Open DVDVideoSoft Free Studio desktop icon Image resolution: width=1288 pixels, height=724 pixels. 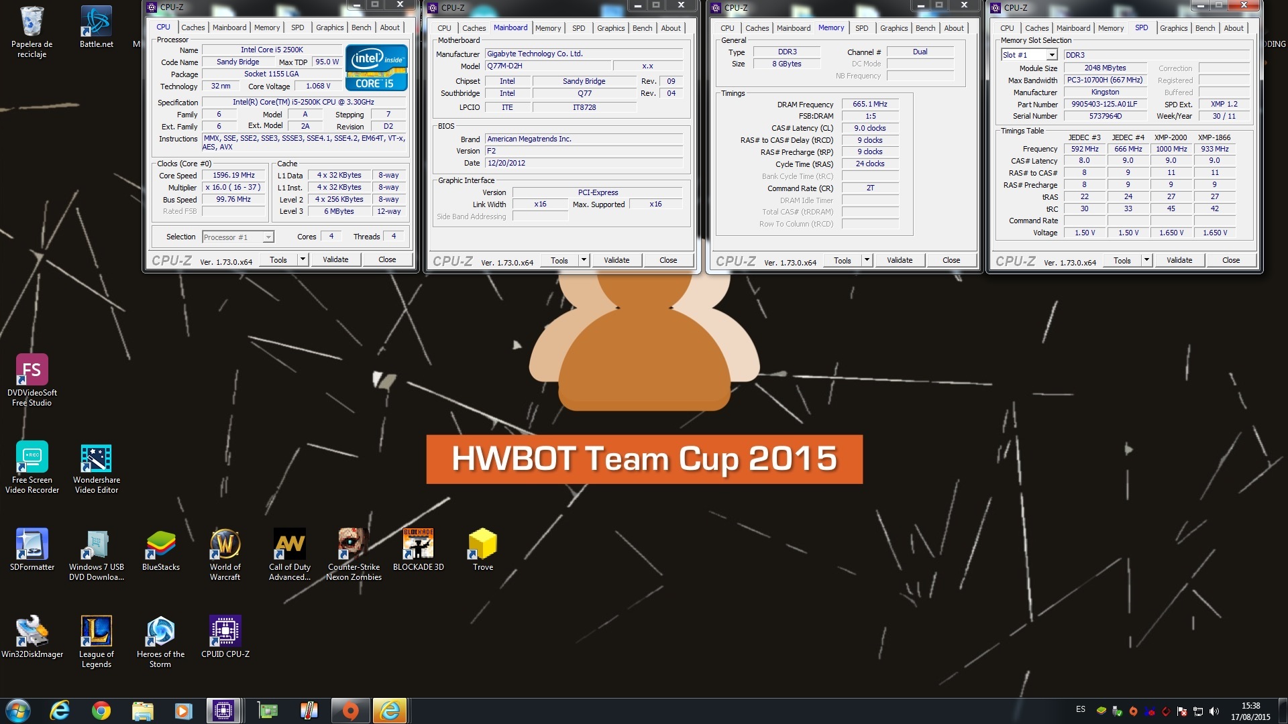point(32,380)
